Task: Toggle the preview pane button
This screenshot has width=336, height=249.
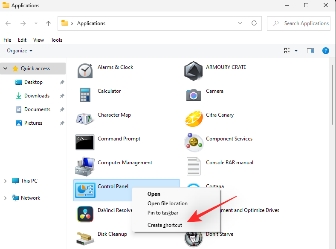Action: [x=310, y=51]
